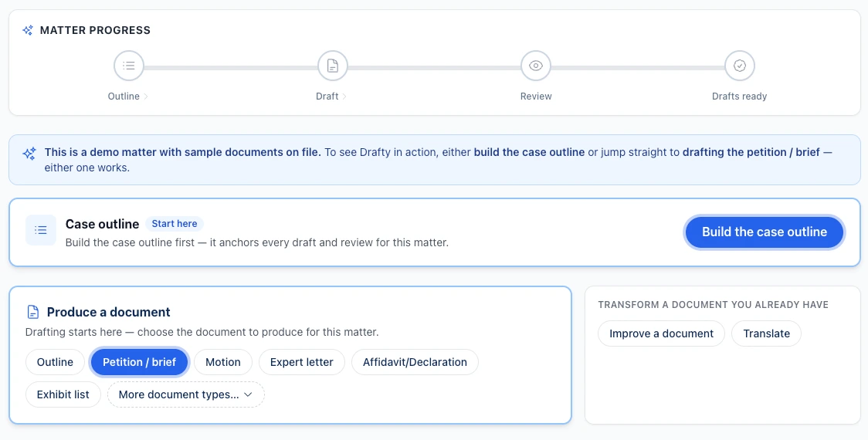This screenshot has height=440, width=868.
Task: Open the Draft step label chevron
Action: pos(344,96)
